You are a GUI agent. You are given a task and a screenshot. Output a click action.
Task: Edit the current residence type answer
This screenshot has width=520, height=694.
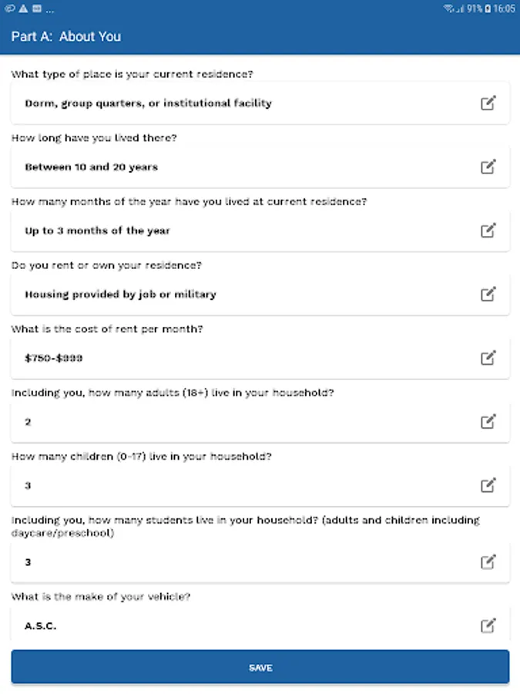[x=488, y=103]
